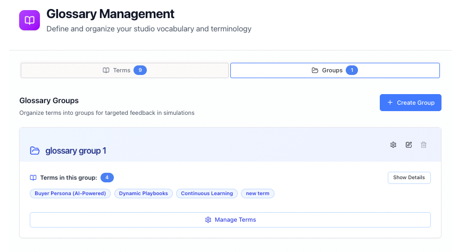
Task: Click 'Define and organize your studio vocabulary' subtitle
Action: click(x=149, y=29)
